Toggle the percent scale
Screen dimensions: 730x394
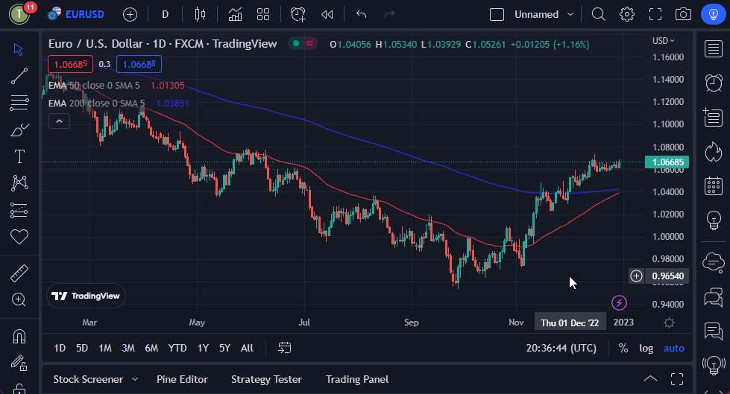623,348
